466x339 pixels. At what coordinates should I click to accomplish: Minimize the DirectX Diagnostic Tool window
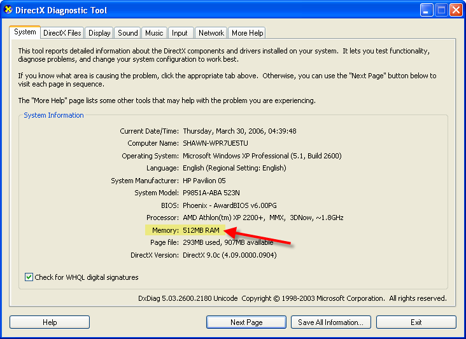coord(427,10)
